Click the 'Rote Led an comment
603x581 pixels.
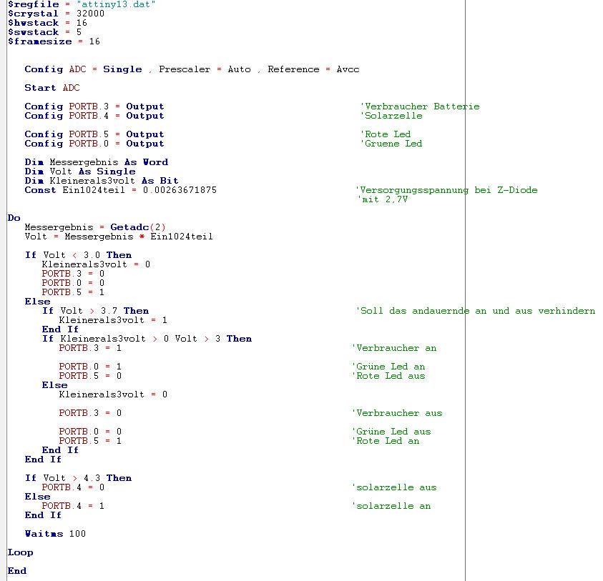pos(386,440)
